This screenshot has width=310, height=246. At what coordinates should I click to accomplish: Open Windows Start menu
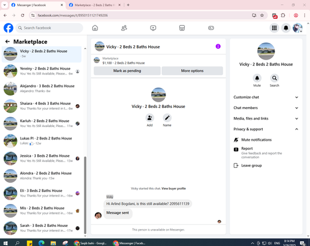6,243
